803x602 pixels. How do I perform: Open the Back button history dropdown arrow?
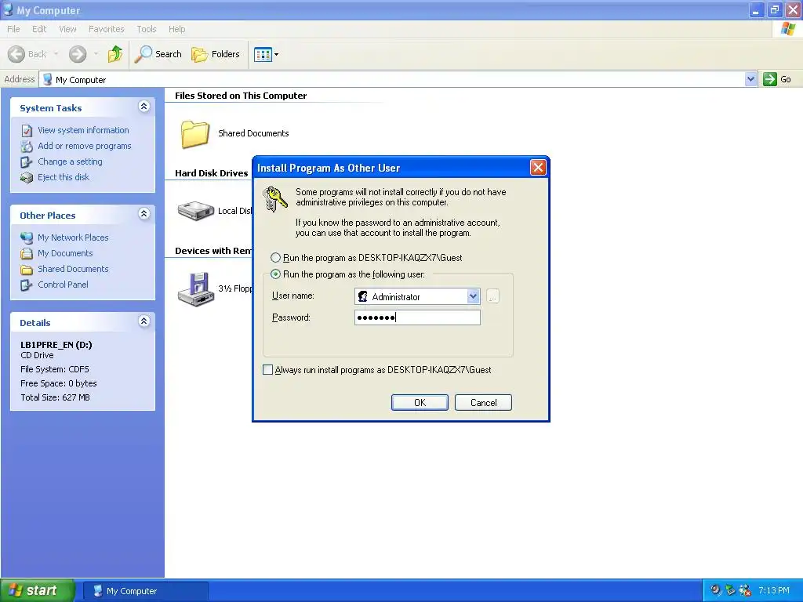(56, 54)
